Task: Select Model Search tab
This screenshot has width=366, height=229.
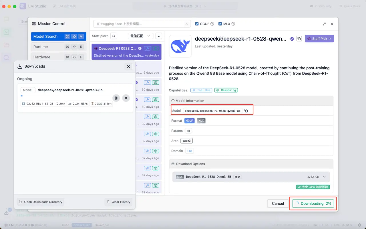Action: (x=59, y=36)
